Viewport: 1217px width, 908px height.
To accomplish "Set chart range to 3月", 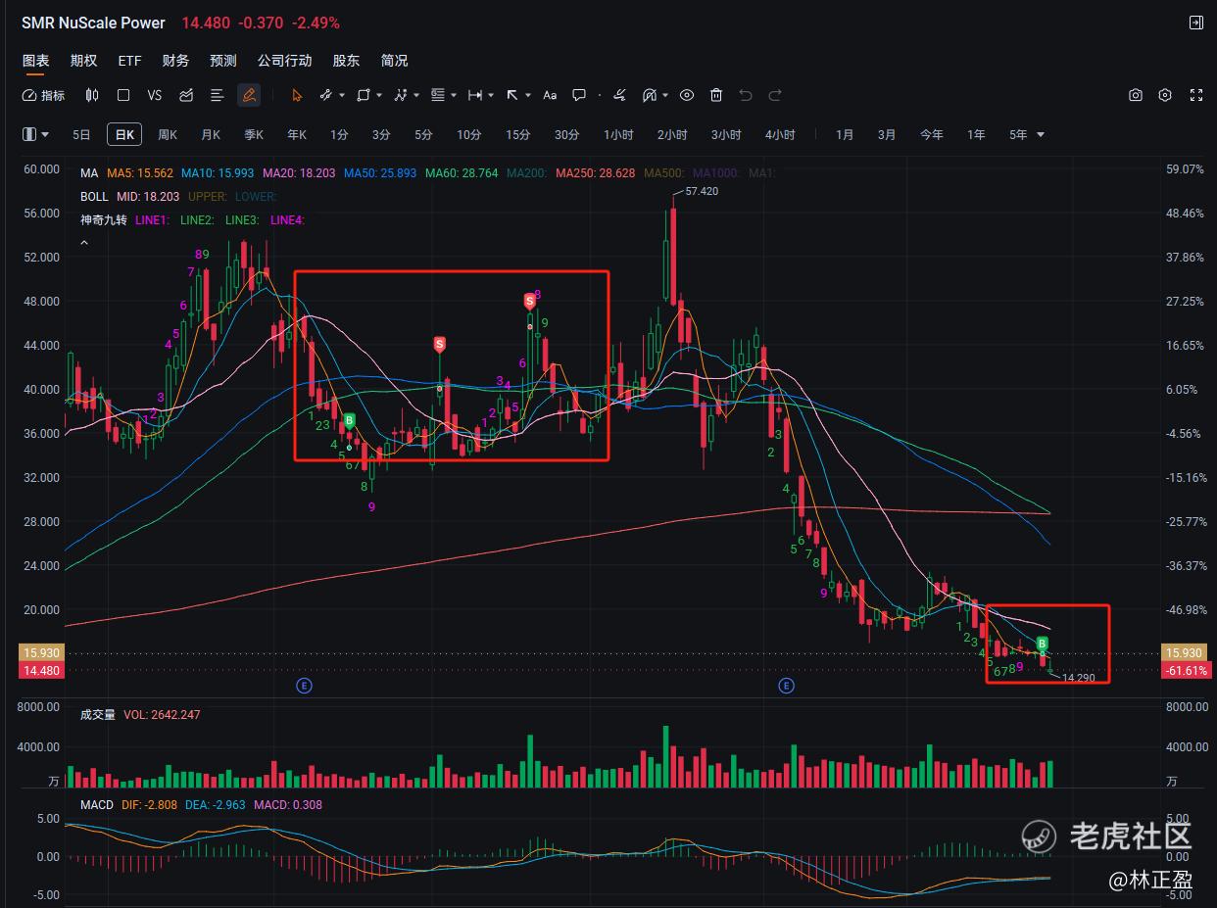I will [887, 134].
